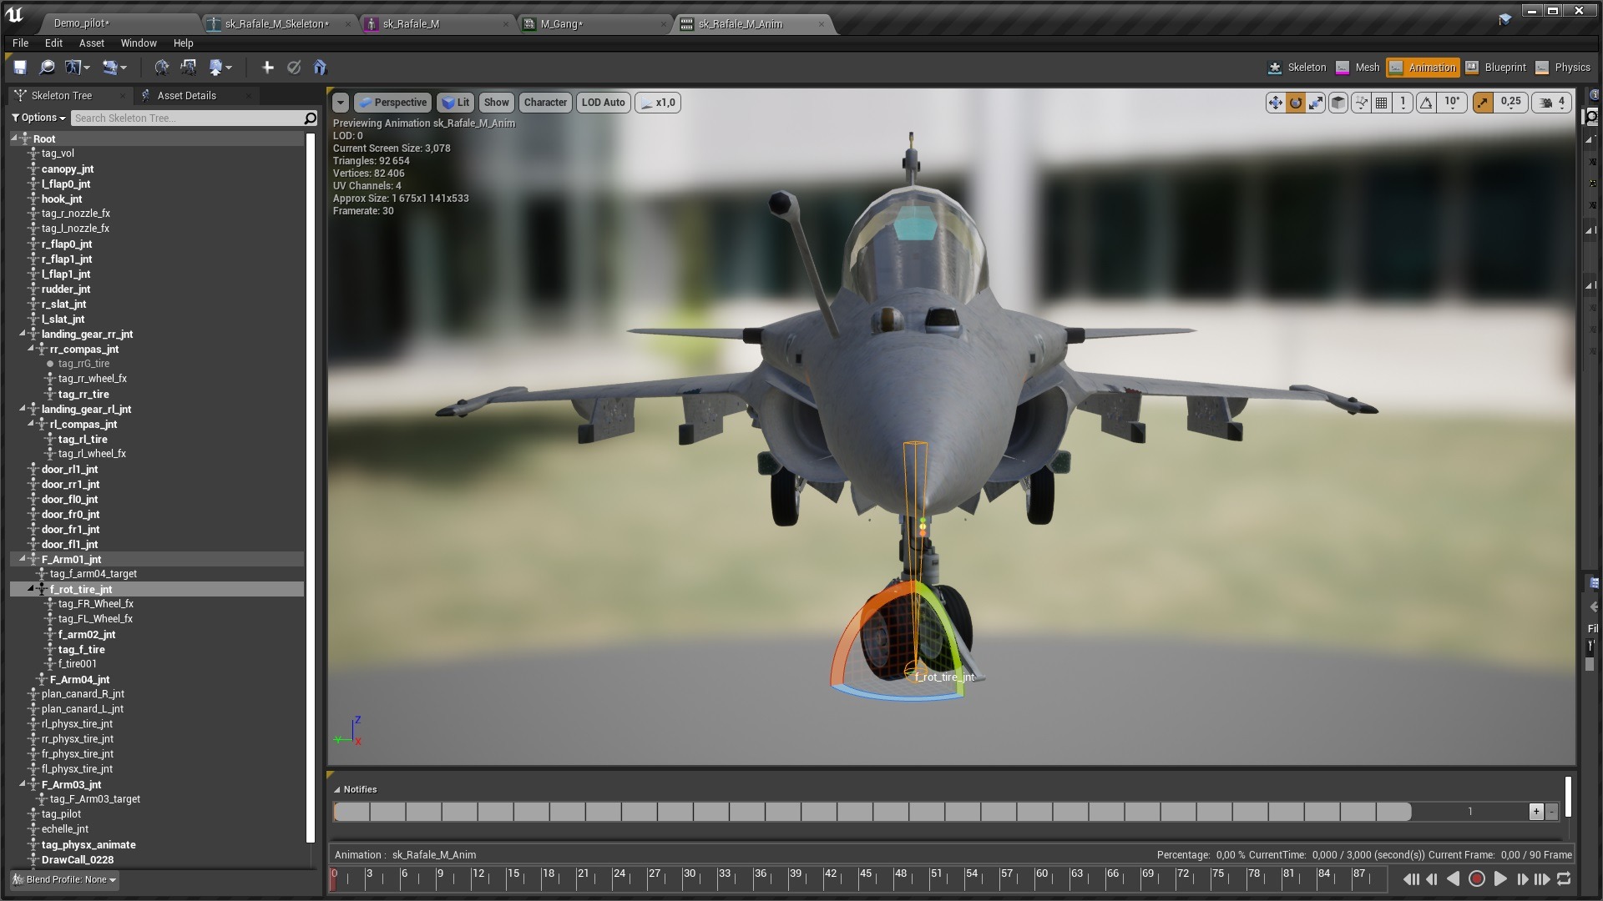Collapse the landing_gear_rr_jnt bone
The height and width of the screenshot is (901, 1603).
(23, 334)
